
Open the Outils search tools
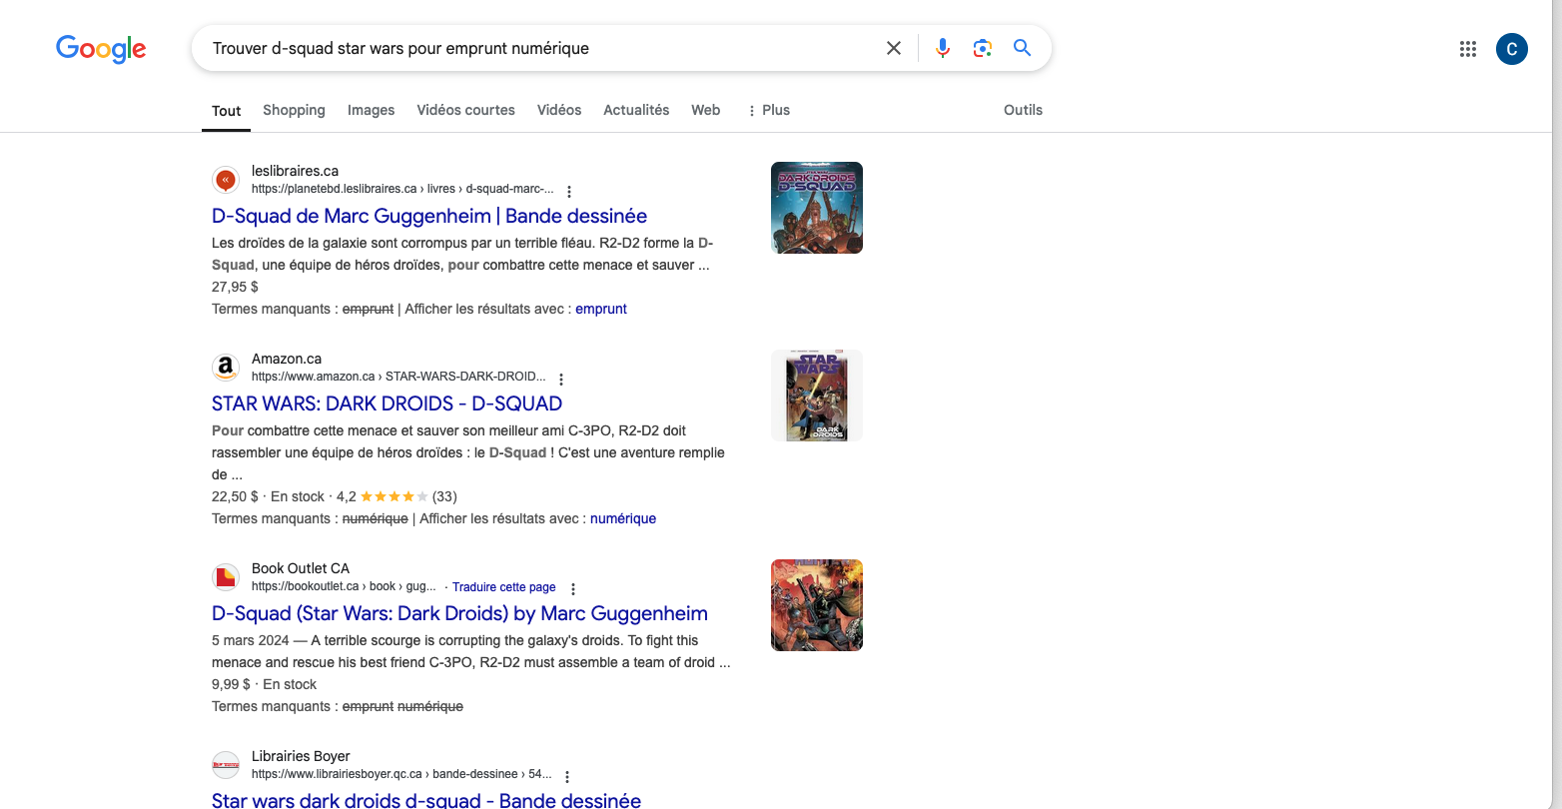click(x=1023, y=110)
